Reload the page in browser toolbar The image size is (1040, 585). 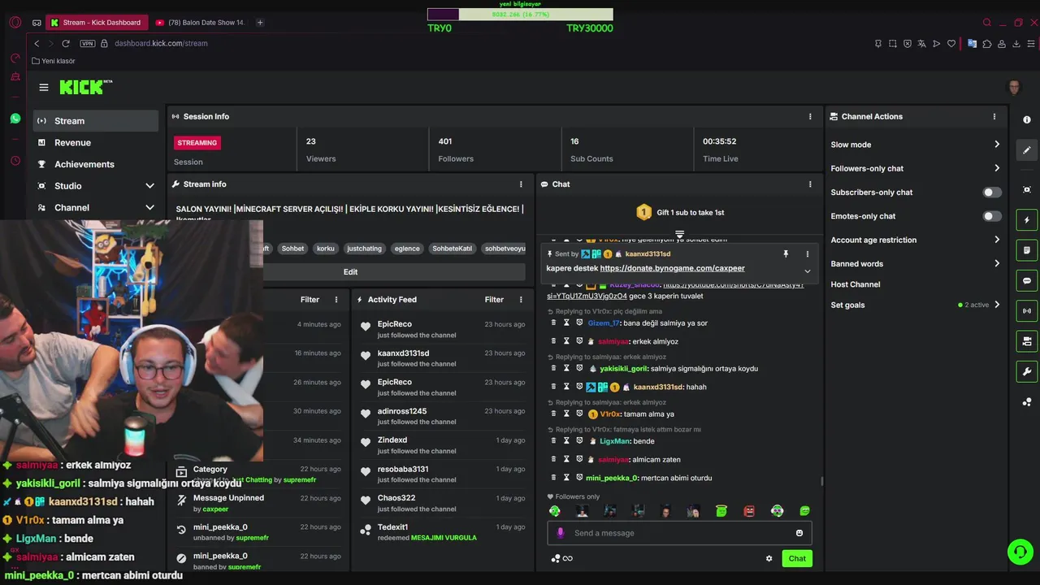coord(66,43)
